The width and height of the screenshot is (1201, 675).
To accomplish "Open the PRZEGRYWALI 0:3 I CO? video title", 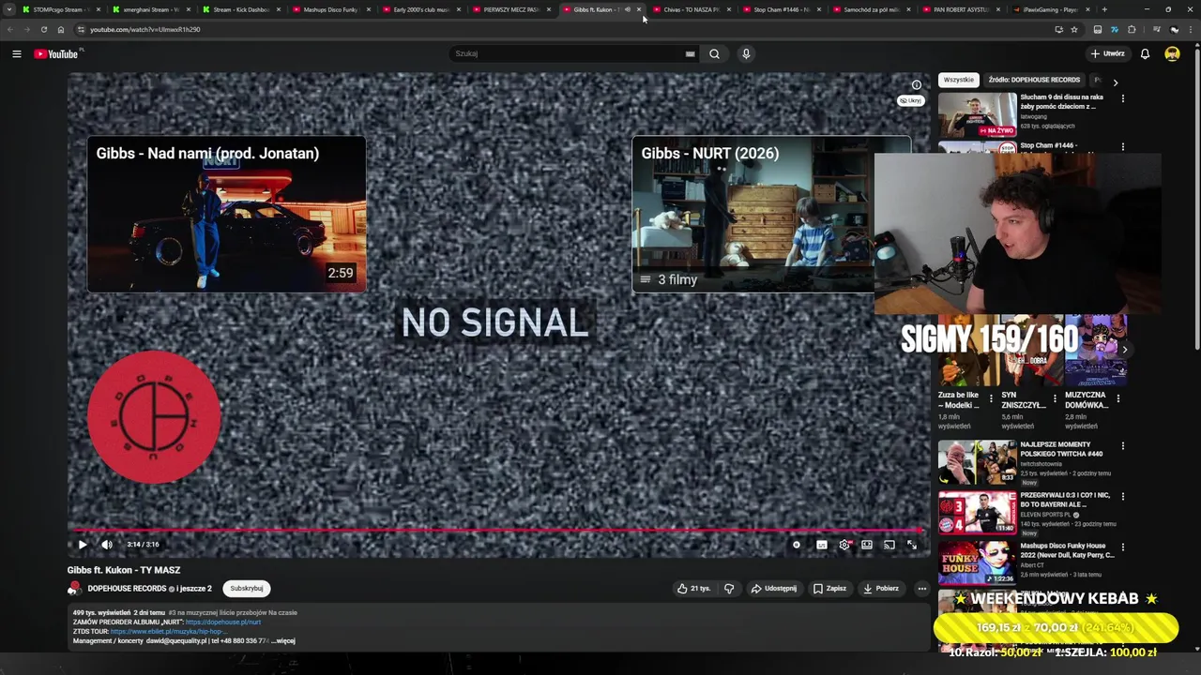I will (x=1065, y=500).
